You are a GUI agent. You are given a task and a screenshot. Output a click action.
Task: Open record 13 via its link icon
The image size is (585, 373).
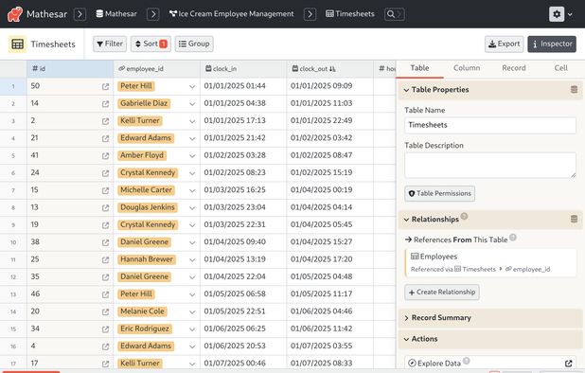(106, 207)
